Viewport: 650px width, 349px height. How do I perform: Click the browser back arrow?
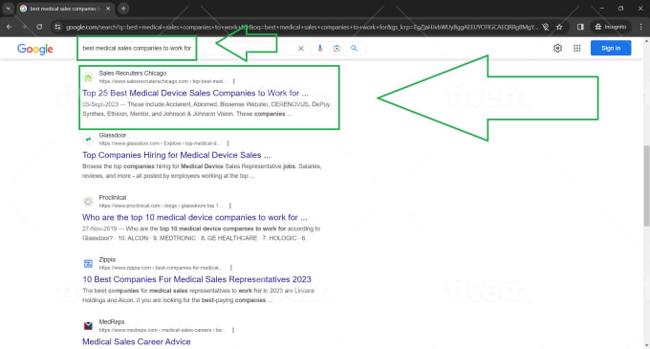9,27
